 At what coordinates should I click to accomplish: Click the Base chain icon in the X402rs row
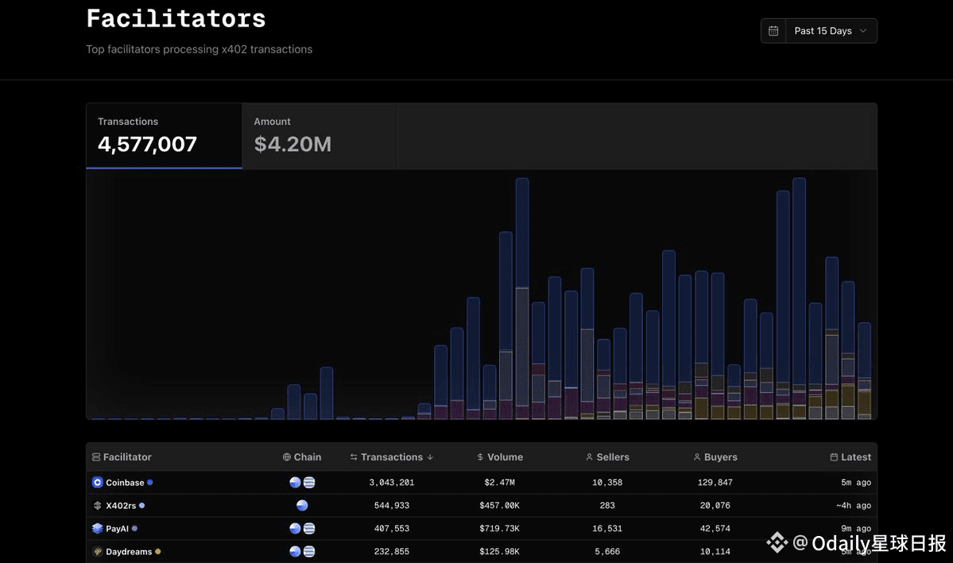pyautogui.click(x=302, y=506)
